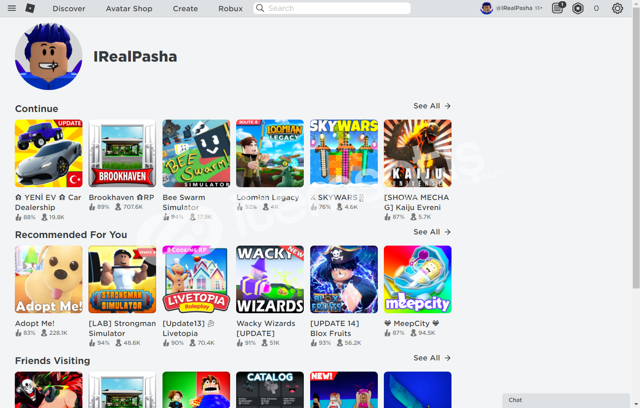
Task: Click the Adopt Me! title text
Action: tap(35, 324)
